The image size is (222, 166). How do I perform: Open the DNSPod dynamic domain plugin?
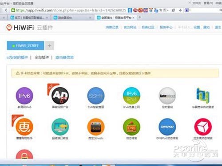(167, 127)
